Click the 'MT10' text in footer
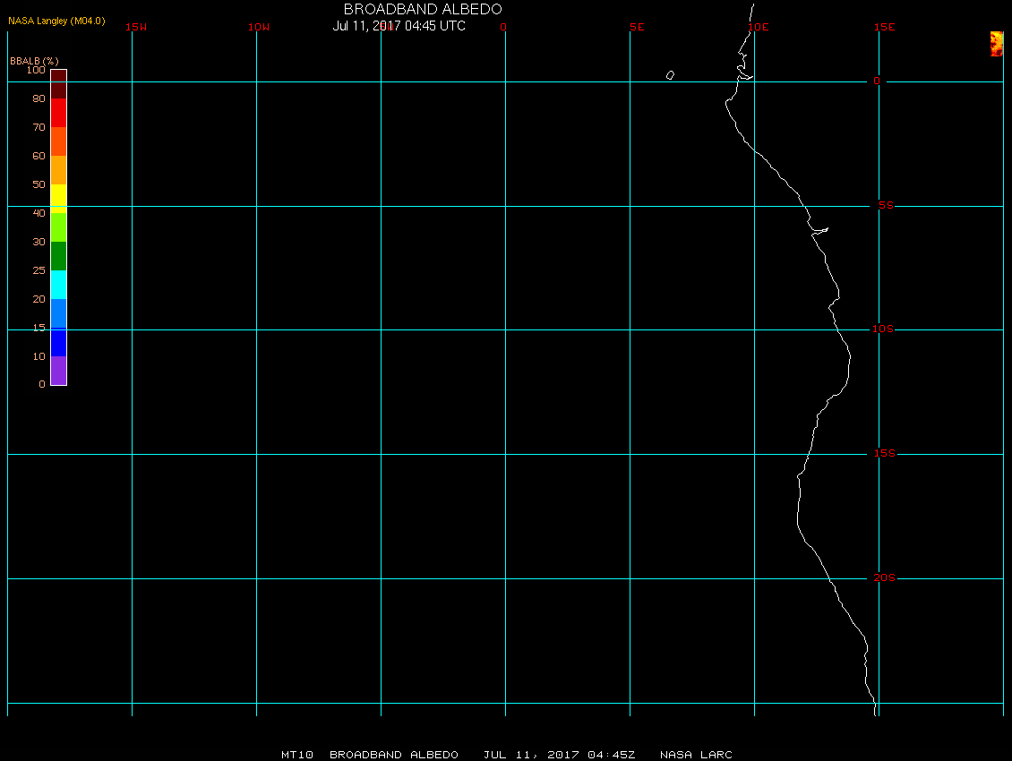This screenshot has width=1012, height=761. 297,754
